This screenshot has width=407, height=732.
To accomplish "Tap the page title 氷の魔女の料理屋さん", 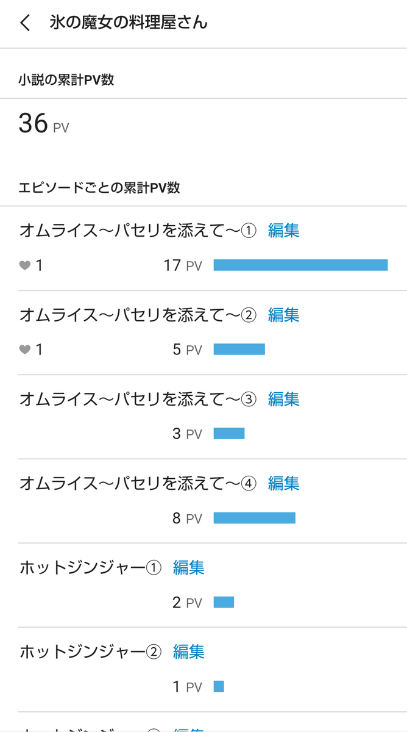I will tap(129, 23).
